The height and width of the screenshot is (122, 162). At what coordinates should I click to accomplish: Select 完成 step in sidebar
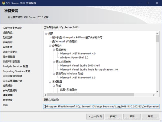coord(5,105)
